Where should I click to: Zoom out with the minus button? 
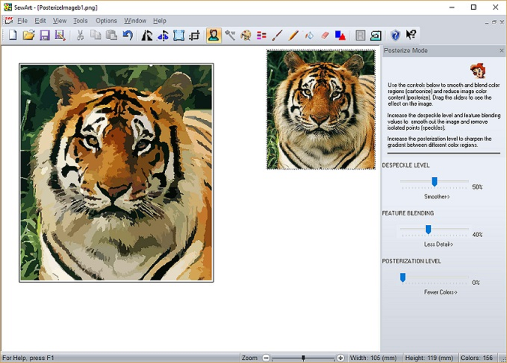pyautogui.click(x=266, y=357)
